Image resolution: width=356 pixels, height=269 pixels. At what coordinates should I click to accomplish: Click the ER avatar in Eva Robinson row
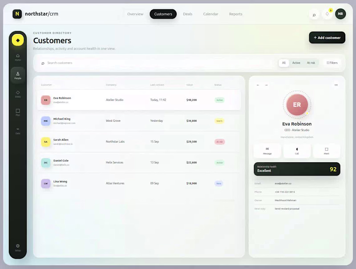(x=46, y=100)
